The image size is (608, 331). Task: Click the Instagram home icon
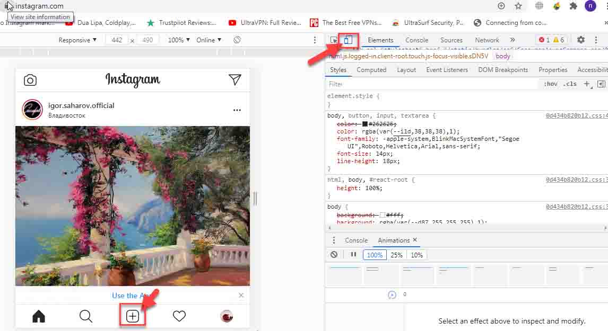(39, 315)
